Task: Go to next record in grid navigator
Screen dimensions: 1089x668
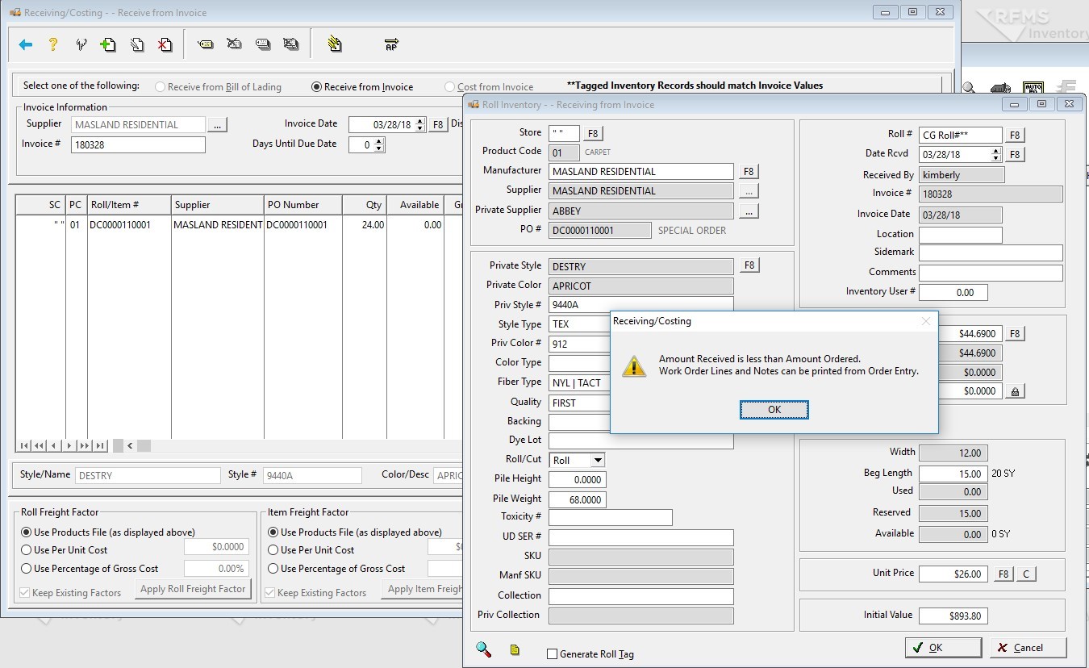Action: point(69,445)
